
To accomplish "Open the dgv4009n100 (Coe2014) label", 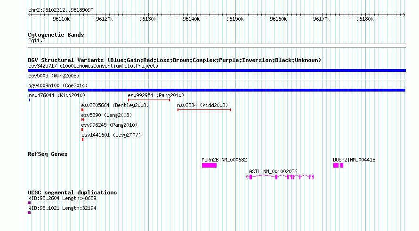I will click(58, 85).
